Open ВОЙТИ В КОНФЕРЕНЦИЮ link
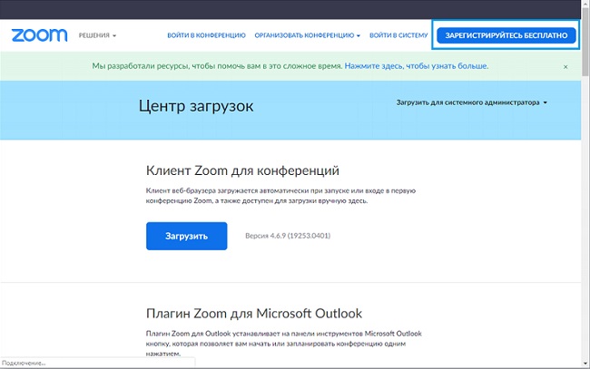The width and height of the screenshot is (590, 369). click(x=206, y=35)
